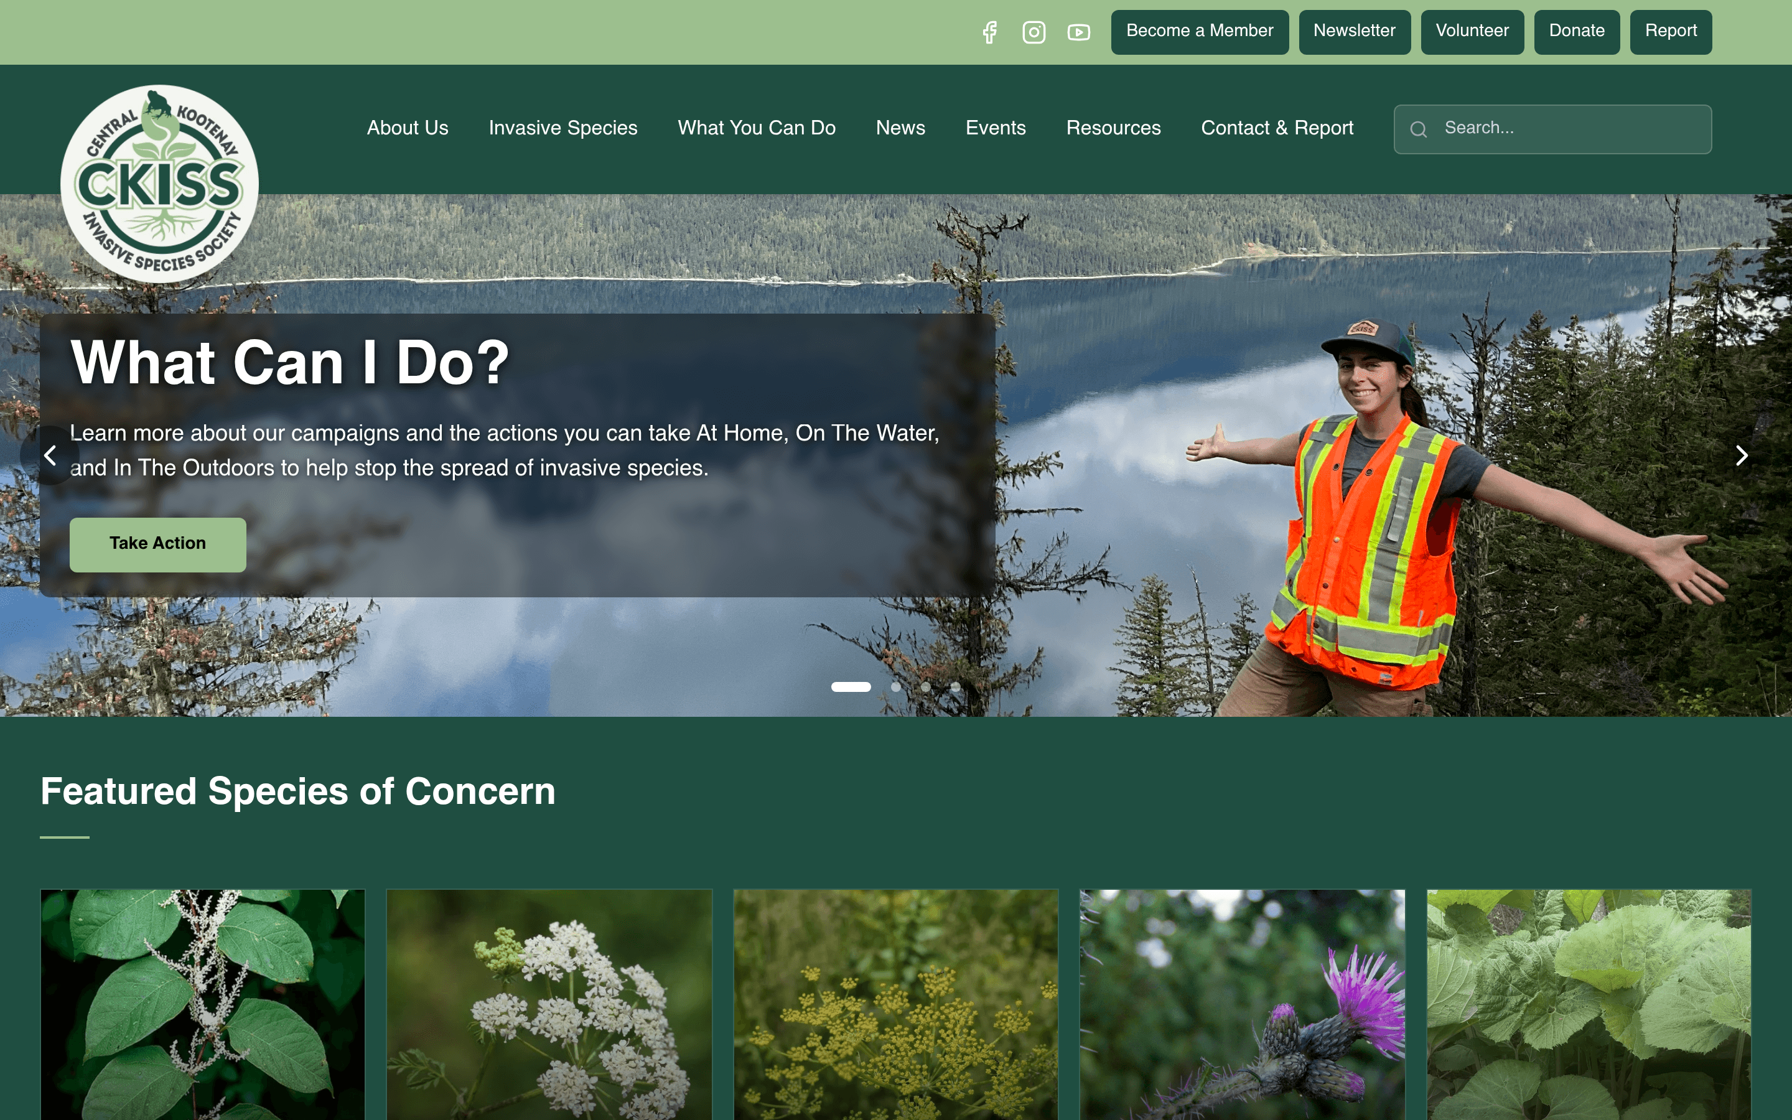Click the Take Action button
This screenshot has width=1792, height=1120.
[157, 544]
